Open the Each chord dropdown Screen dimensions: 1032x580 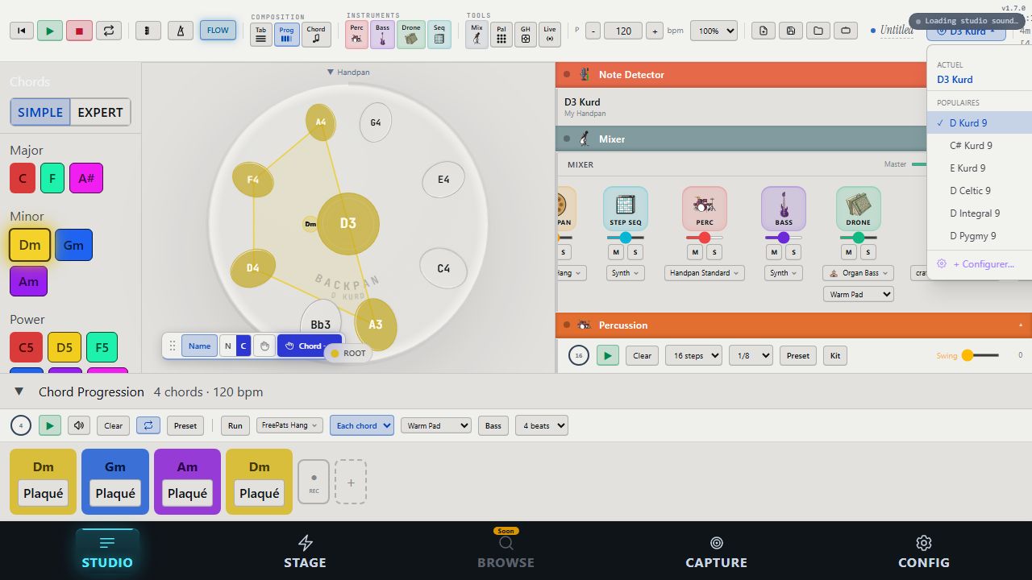coord(361,425)
